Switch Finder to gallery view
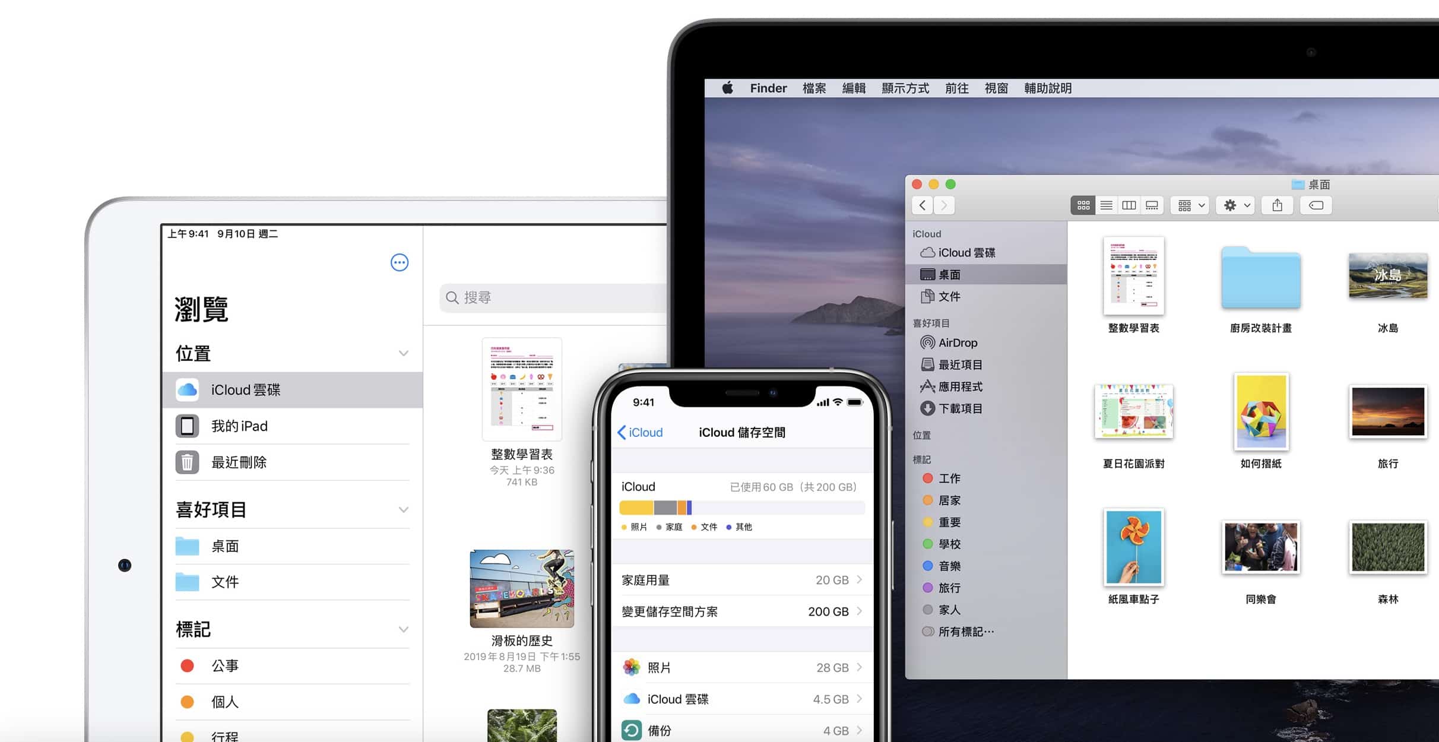The width and height of the screenshot is (1439, 742). (x=1152, y=205)
